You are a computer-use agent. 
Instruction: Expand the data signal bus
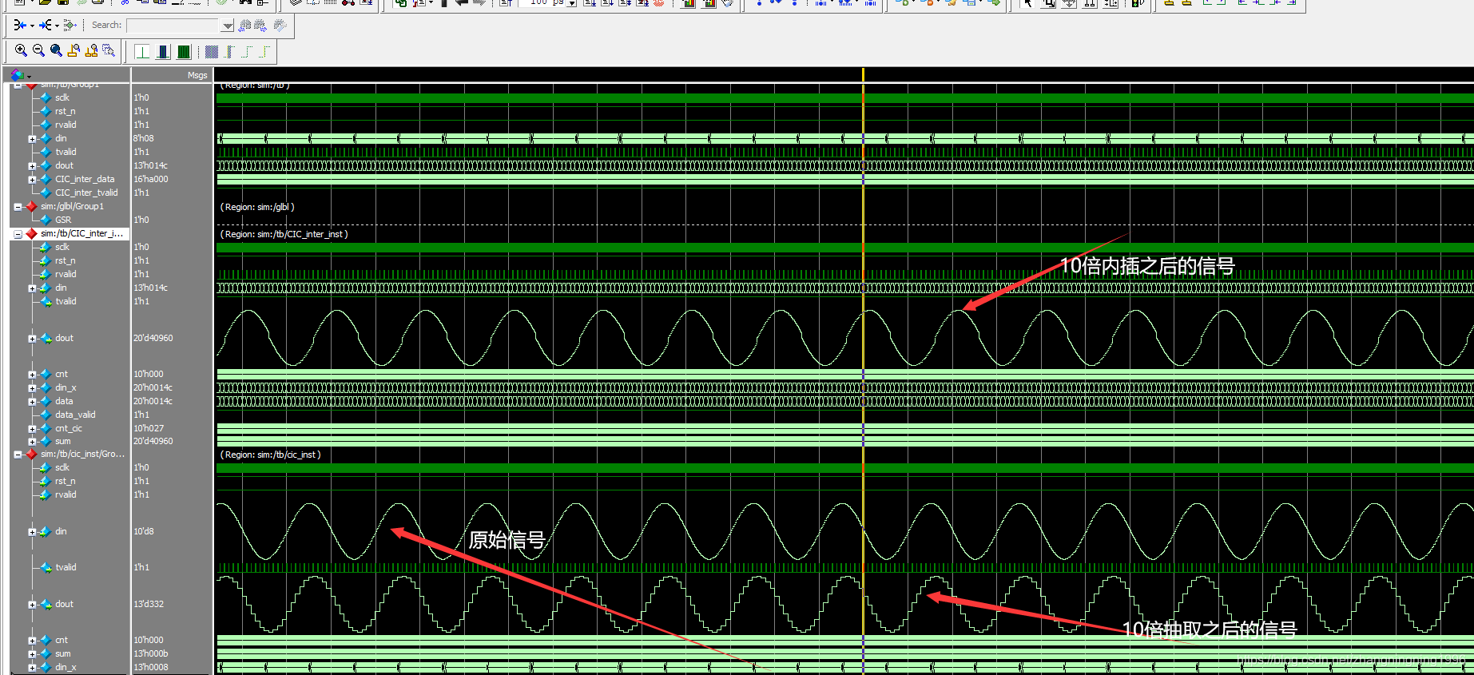[32, 402]
